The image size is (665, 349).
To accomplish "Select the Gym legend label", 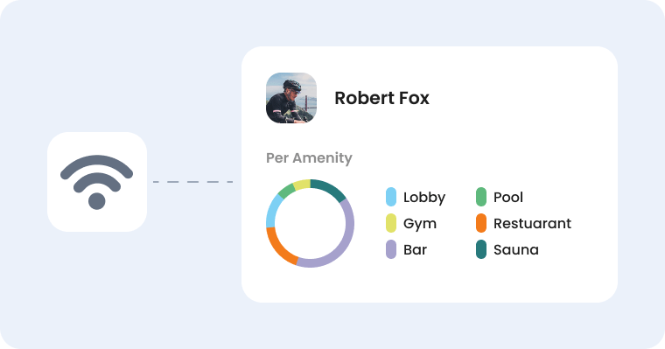I will [x=420, y=224].
